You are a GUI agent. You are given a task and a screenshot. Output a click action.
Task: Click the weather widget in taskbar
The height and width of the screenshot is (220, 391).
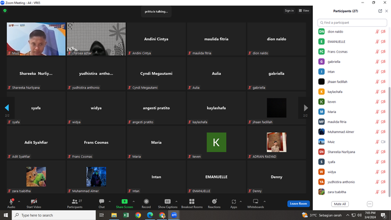321,215
